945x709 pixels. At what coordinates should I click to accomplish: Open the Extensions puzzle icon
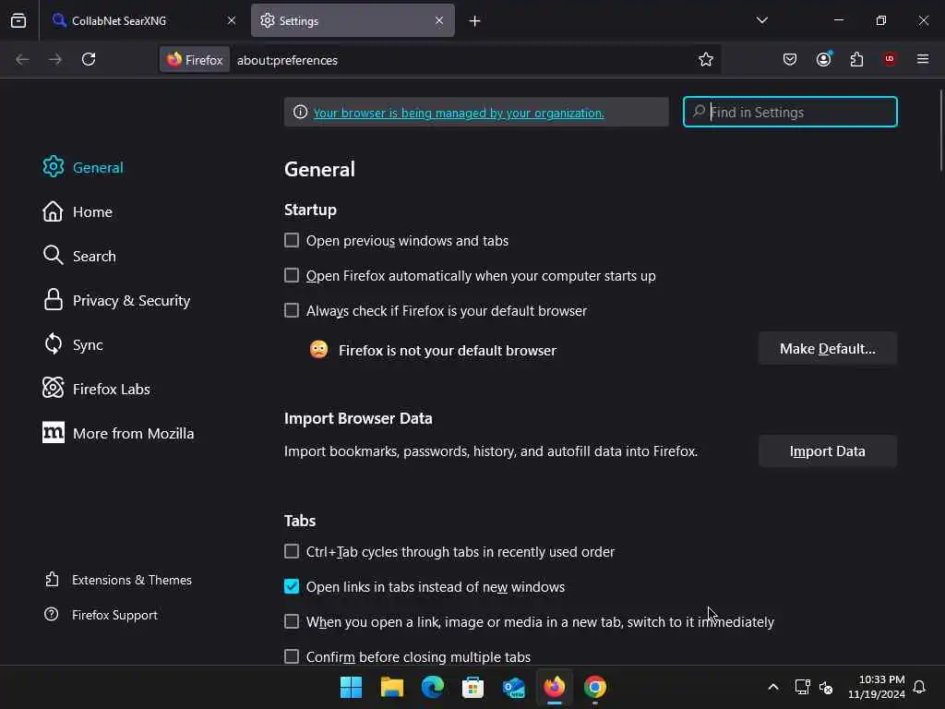pos(856,59)
